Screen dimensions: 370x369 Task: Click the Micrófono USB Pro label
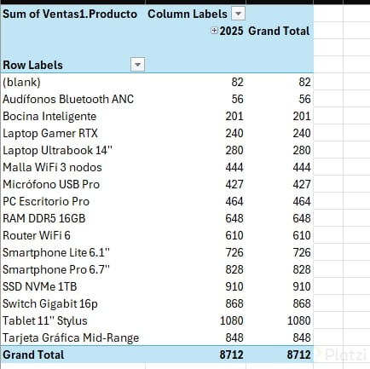51,184
